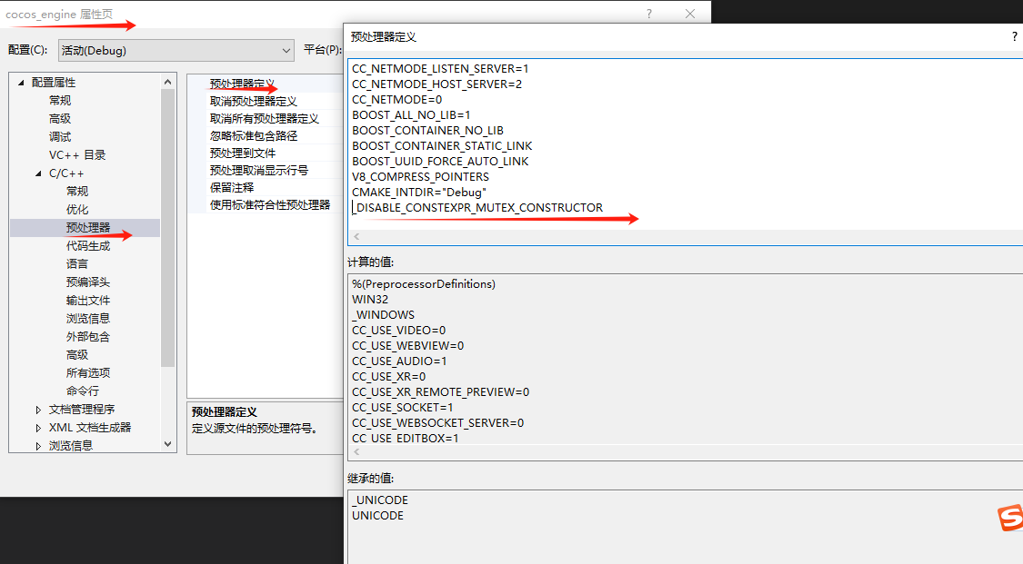Click CC_USE_XR=0 in computed values
Viewport: 1023px width, 564px height.
coord(389,377)
